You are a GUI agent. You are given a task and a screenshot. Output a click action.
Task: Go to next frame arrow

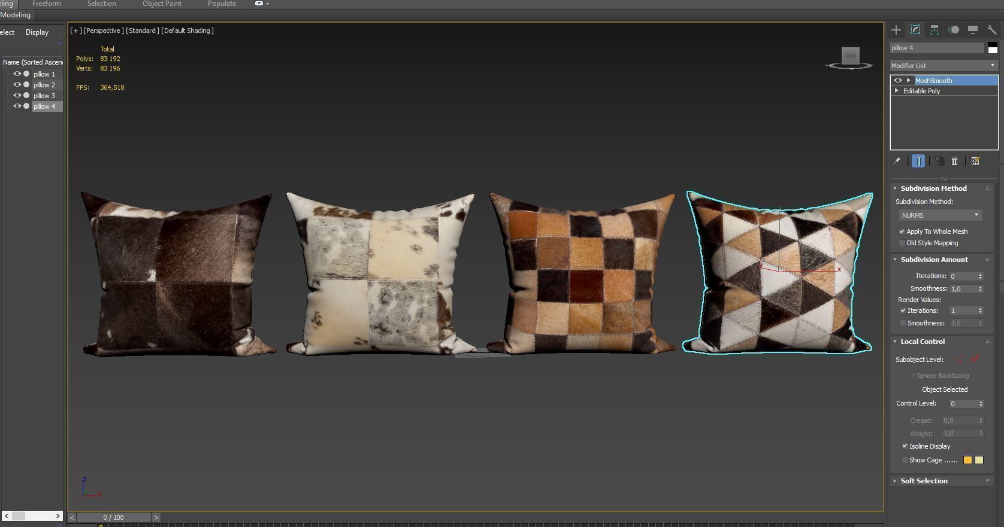point(156,517)
